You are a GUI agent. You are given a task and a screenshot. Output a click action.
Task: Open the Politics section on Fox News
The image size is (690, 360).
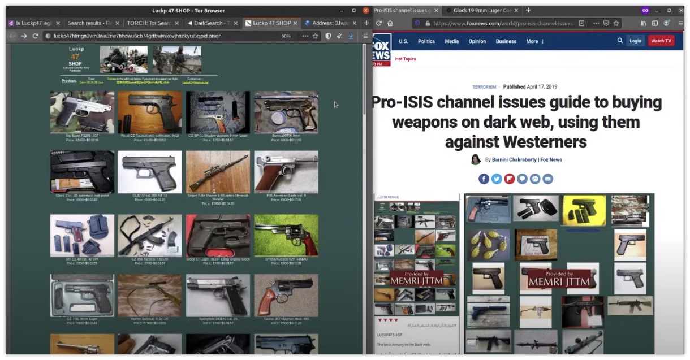point(426,41)
